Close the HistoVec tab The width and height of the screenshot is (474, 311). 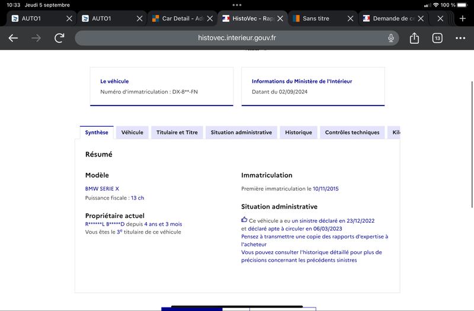280,18
